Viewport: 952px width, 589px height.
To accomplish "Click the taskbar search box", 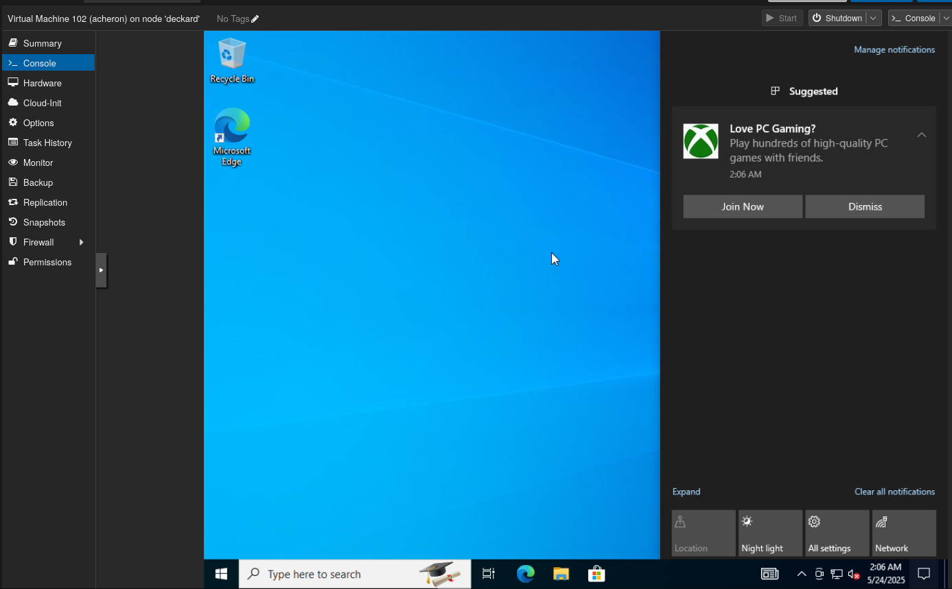I will (355, 574).
